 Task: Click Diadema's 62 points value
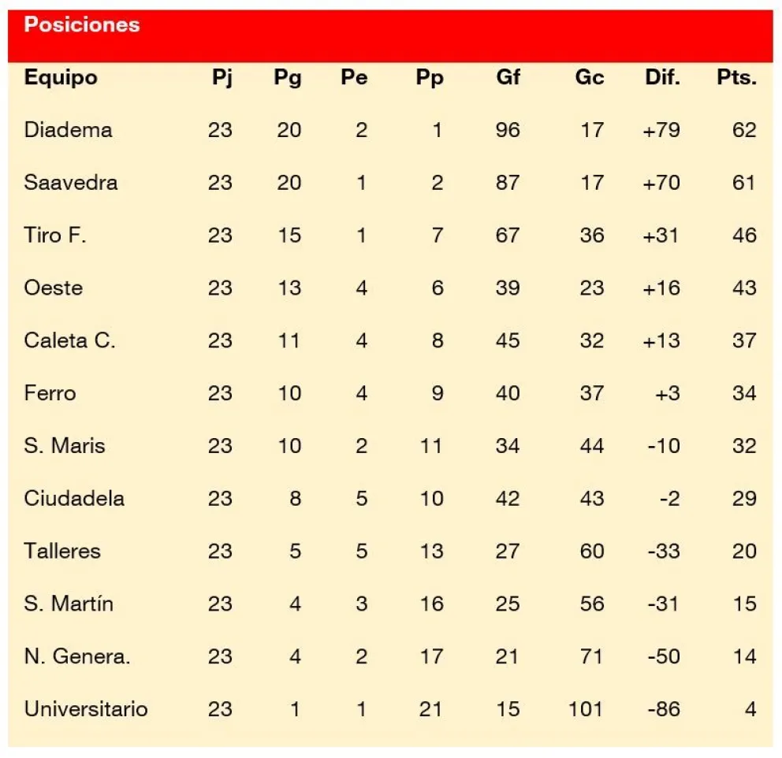click(744, 130)
